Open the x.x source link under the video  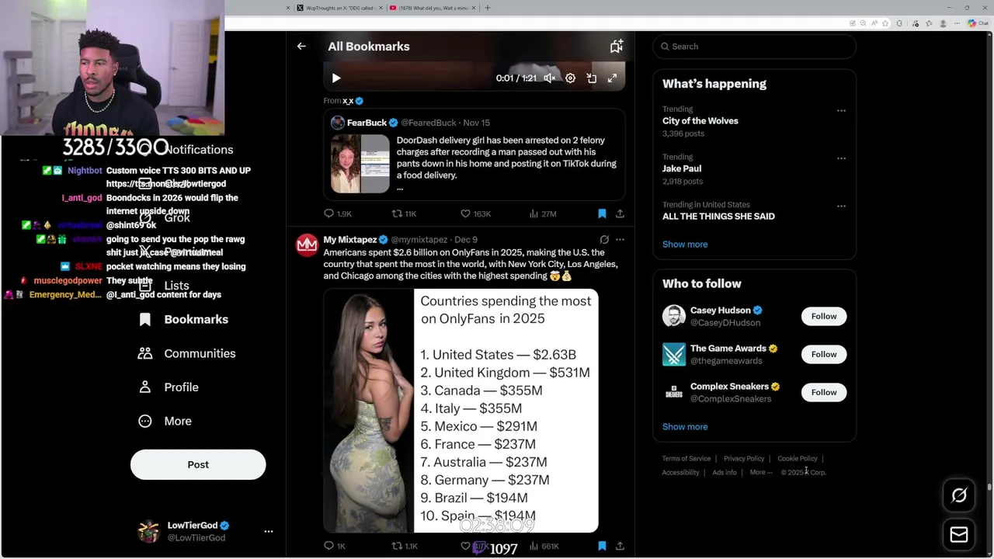348,101
